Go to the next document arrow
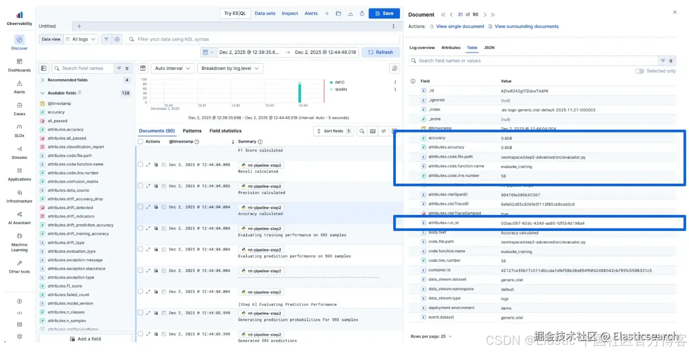689x352 pixels. 485,15
